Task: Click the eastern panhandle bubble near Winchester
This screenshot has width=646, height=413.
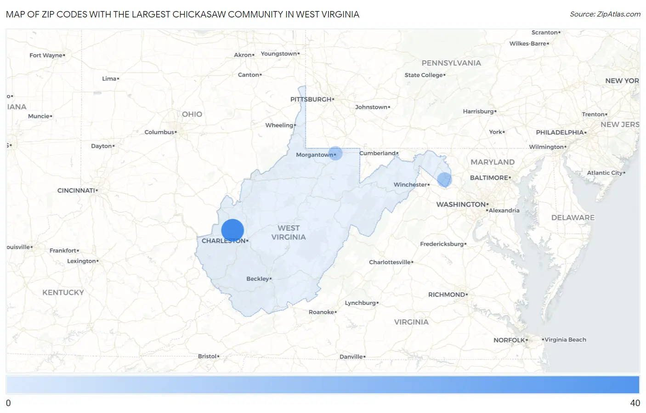Action: click(x=444, y=180)
